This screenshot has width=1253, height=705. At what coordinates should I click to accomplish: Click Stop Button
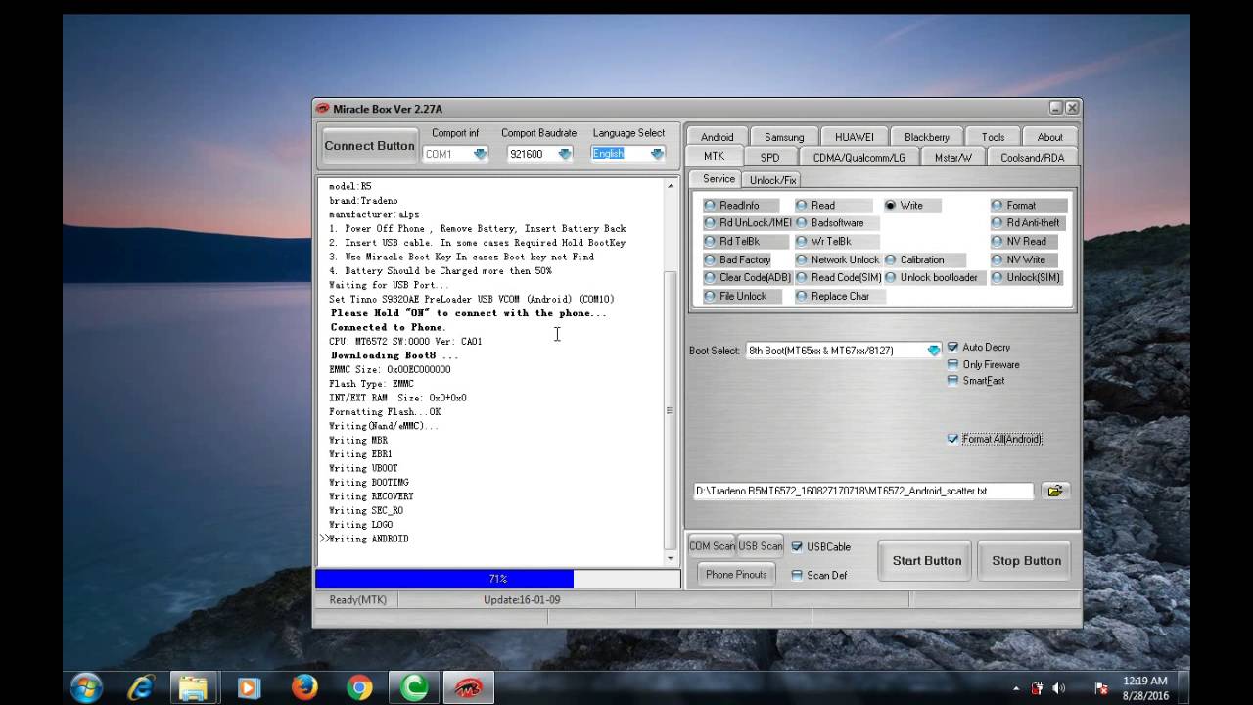coord(1026,561)
